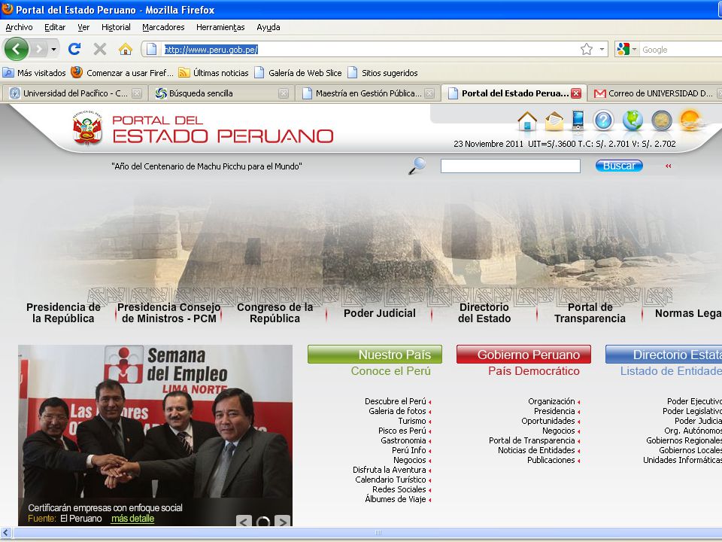Image resolution: width=722 pixels, height=542 pixels.
Task: Open the back/forward history dropdown arrow
Action: [54, 49]
